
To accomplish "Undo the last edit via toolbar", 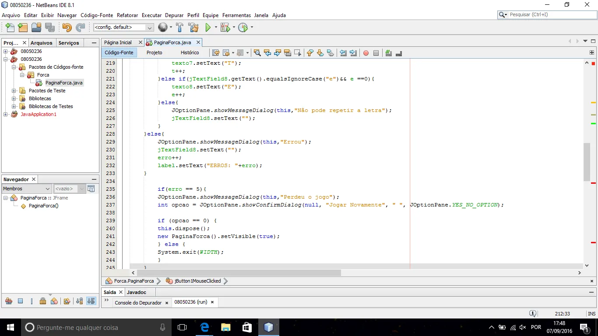I will pyautogui.click(x=67, y=28).
